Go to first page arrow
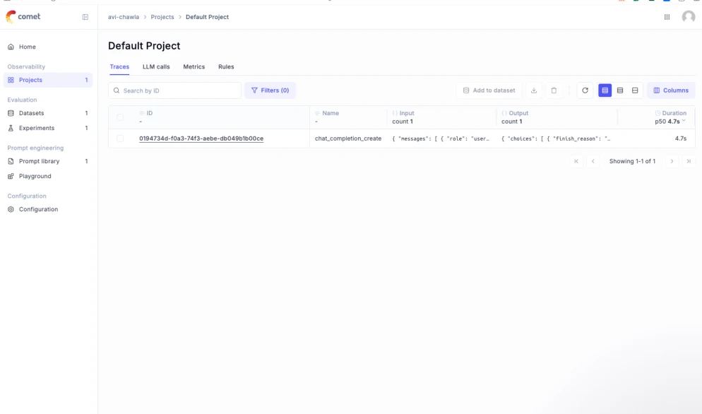This screenshot has height=414, width=702. [x=576, y=161]
